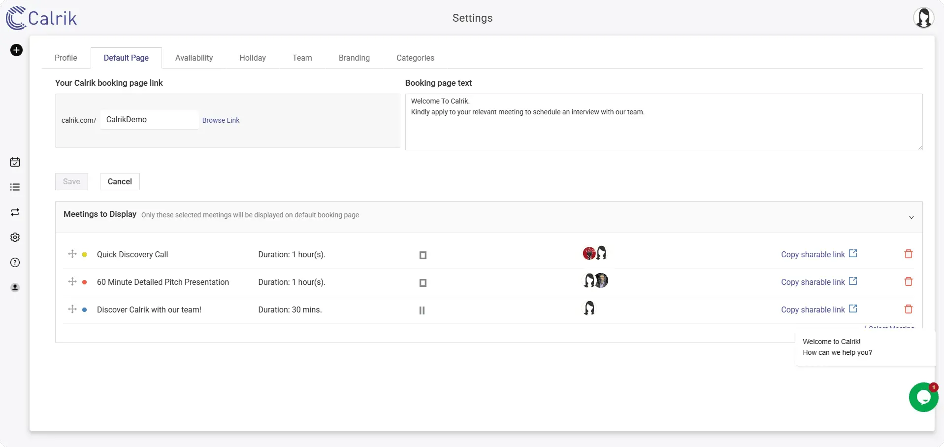The height and width of the screenshot is (447, 944).
Task: Open the meeting list icon in sidebar
Action: click(15, 187)
